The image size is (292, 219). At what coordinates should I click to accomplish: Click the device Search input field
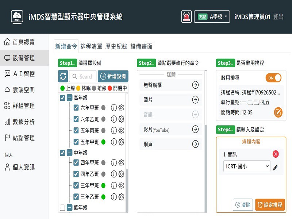83,76
